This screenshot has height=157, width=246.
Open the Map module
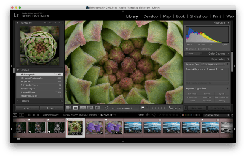point(167,16)
